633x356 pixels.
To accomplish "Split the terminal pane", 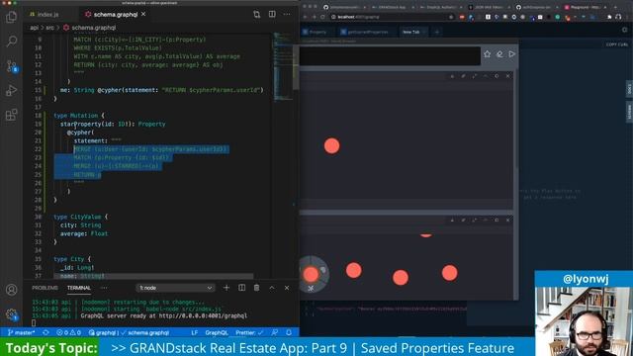I will [x=241, y=288].
